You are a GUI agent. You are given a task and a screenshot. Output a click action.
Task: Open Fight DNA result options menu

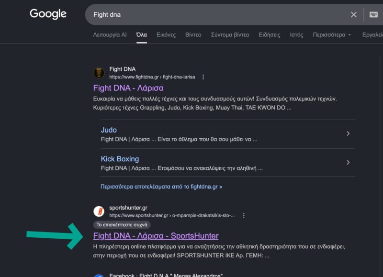[203, 77]
